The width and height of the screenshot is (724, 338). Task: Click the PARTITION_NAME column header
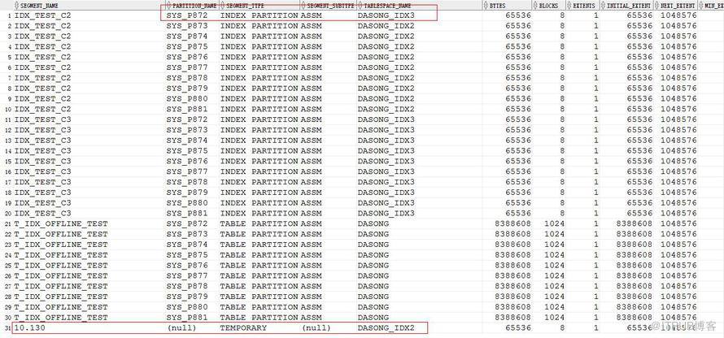point(195,6)
